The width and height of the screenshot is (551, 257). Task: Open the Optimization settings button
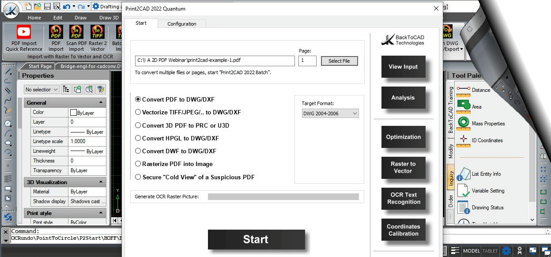(x=403, y=137)
